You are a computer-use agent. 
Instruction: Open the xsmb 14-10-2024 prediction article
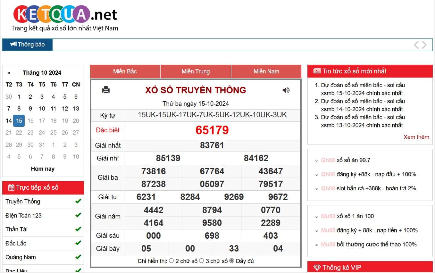363,105
